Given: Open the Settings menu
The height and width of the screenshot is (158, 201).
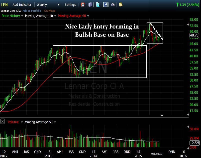Looking at the screenshot, I should (x=70, y=5).
